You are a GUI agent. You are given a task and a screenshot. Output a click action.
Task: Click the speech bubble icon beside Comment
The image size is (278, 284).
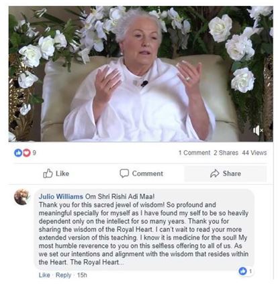point(124,173)
